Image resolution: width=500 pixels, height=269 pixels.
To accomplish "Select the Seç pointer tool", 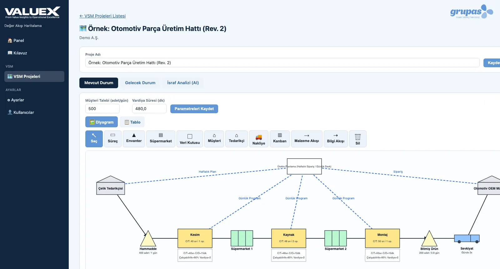I will [94, 139].
